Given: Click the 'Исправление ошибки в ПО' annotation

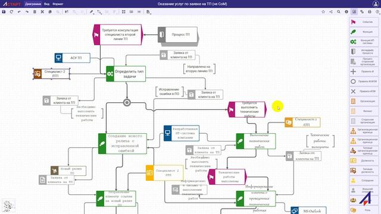Looking at the screenshot, I should pyautogui.click(x=169, y=92).
